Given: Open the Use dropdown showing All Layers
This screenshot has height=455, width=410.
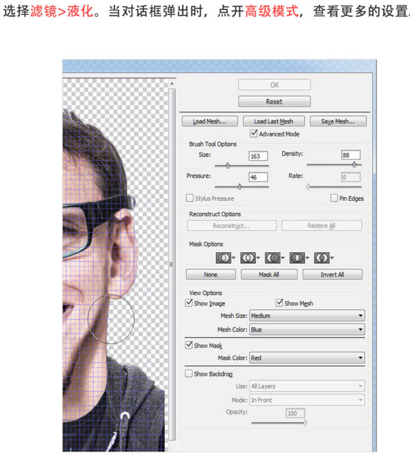Looking at the screenshot, I should coord(307,386).
